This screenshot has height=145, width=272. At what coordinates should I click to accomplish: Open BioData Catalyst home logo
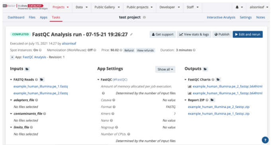25,7
